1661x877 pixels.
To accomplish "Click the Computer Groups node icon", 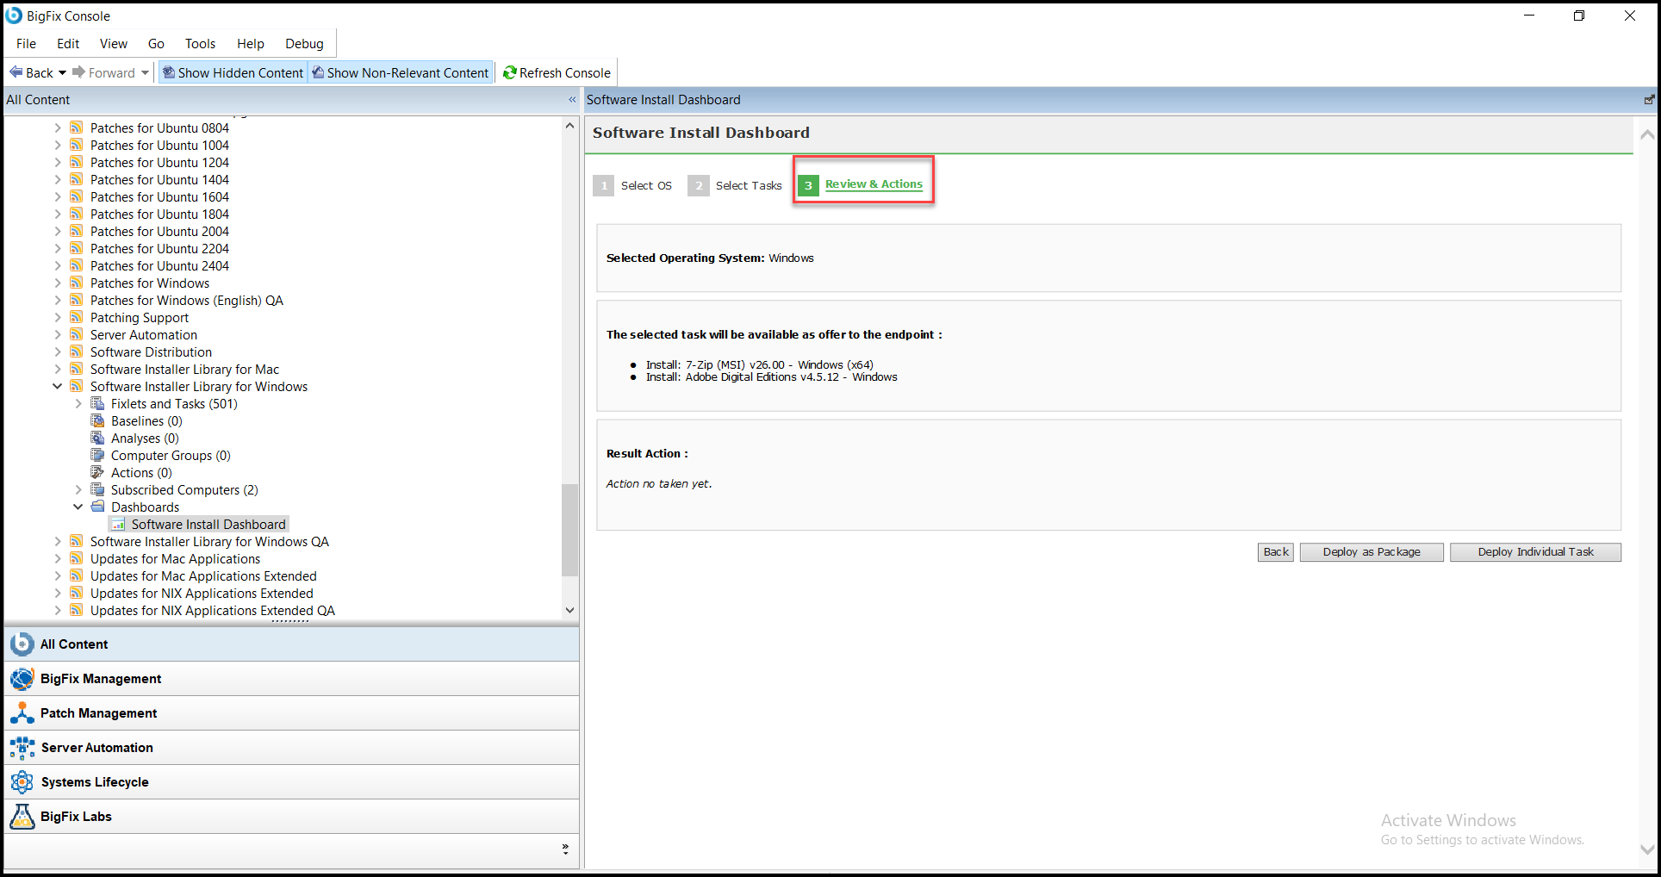I will pos(97,455).
